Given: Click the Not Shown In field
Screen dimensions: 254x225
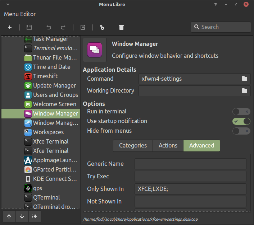Looking at the screenshot, I should [x=190, y=201].
